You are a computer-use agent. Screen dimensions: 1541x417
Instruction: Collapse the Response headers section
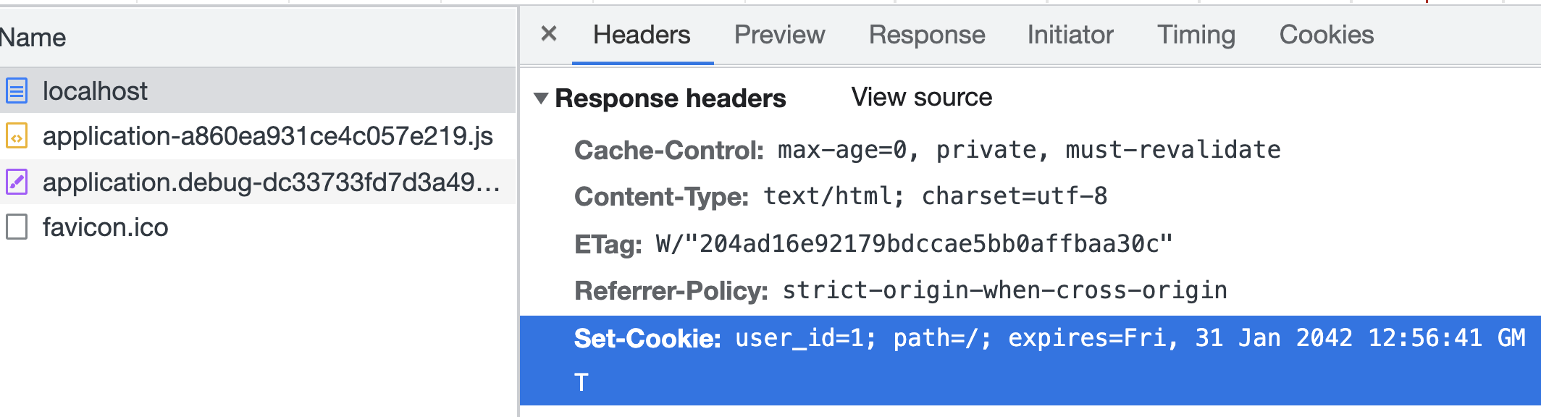pos(540,98)
